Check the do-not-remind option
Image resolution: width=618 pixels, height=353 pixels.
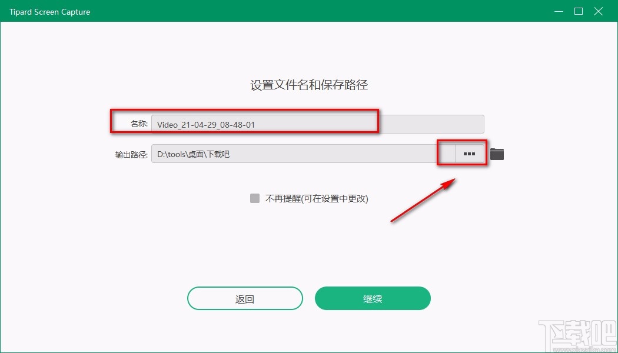click(x=254, y=198)
